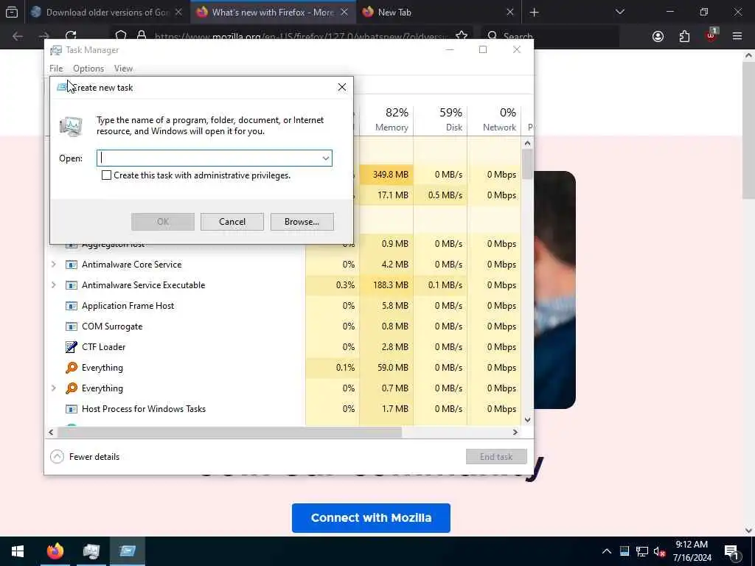Open the Windows Start menu
The height and width of the screenshot is (566, 755).
click(18, 551)
